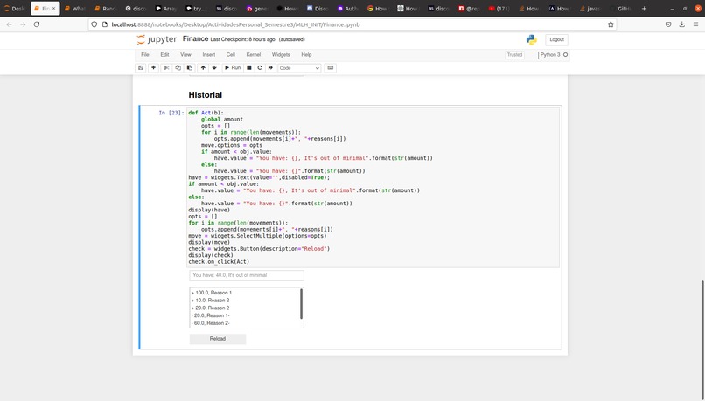
Task: Open a new browser tab
Action: coord(644,9)
